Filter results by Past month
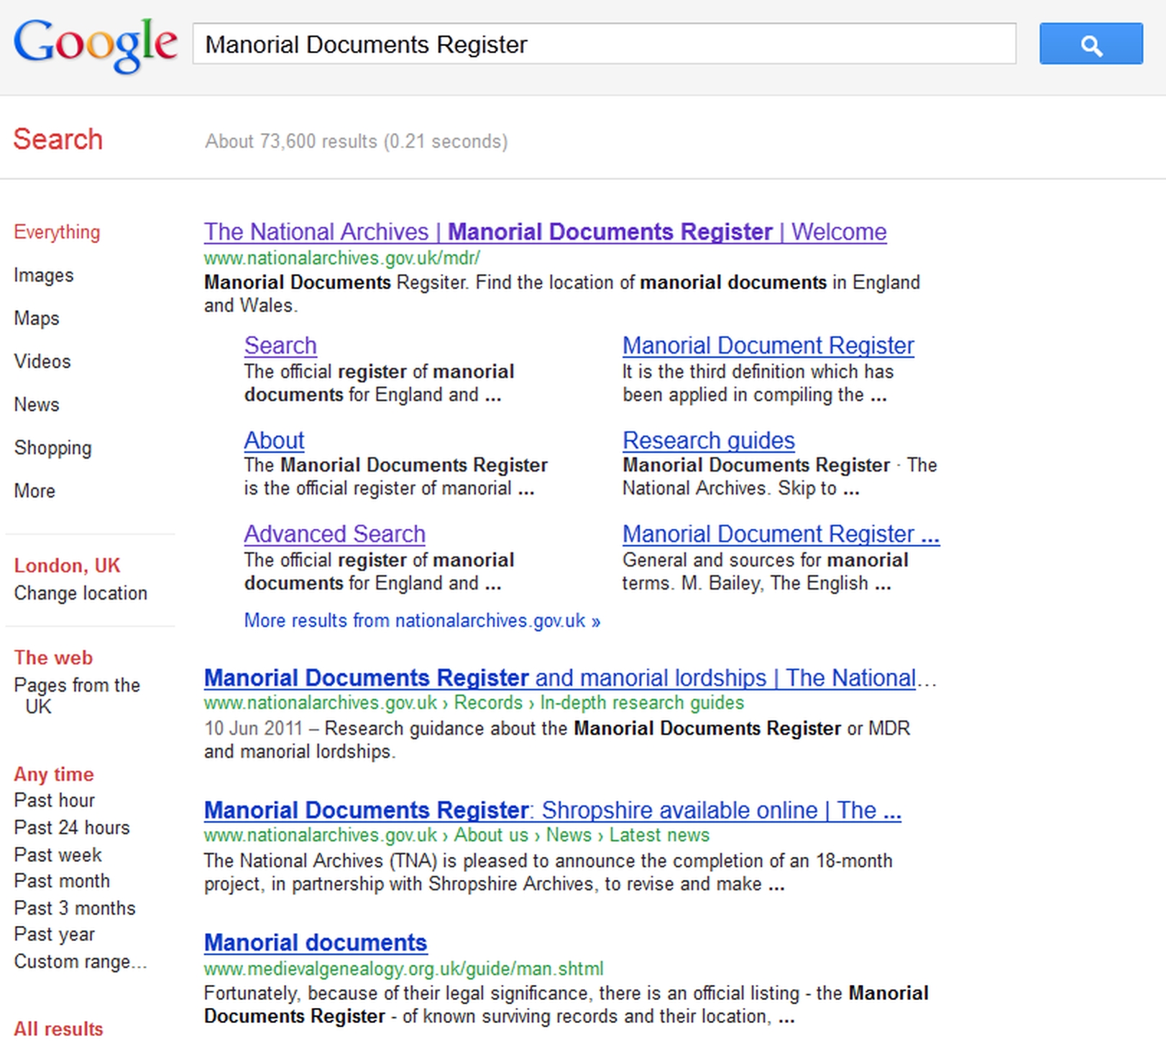1166x1041 pixels. (x=62, y=881)
